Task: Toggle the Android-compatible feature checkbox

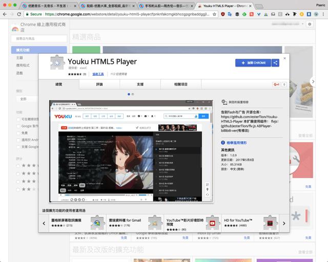Action: pyautogui.click(x=18, y=140)
